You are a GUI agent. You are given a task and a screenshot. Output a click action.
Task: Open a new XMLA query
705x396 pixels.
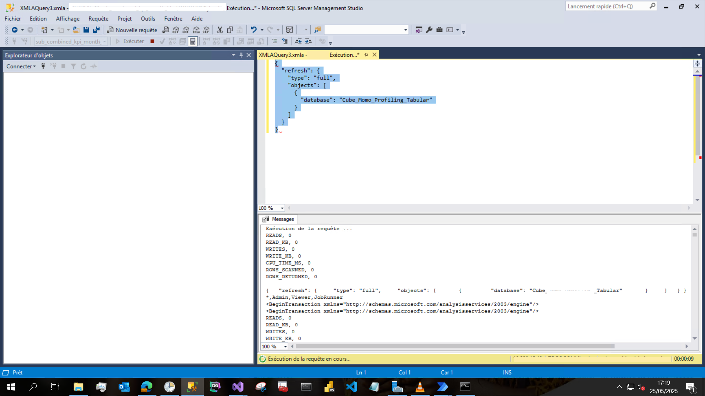[x=196, y=30]
